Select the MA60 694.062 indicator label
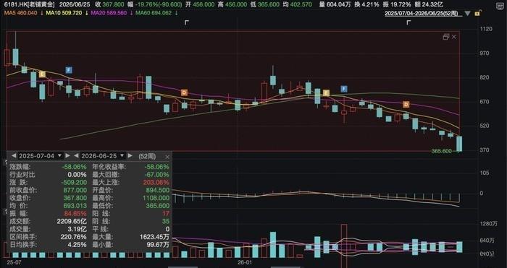This screenshot has height=268, width=507. 154,13
